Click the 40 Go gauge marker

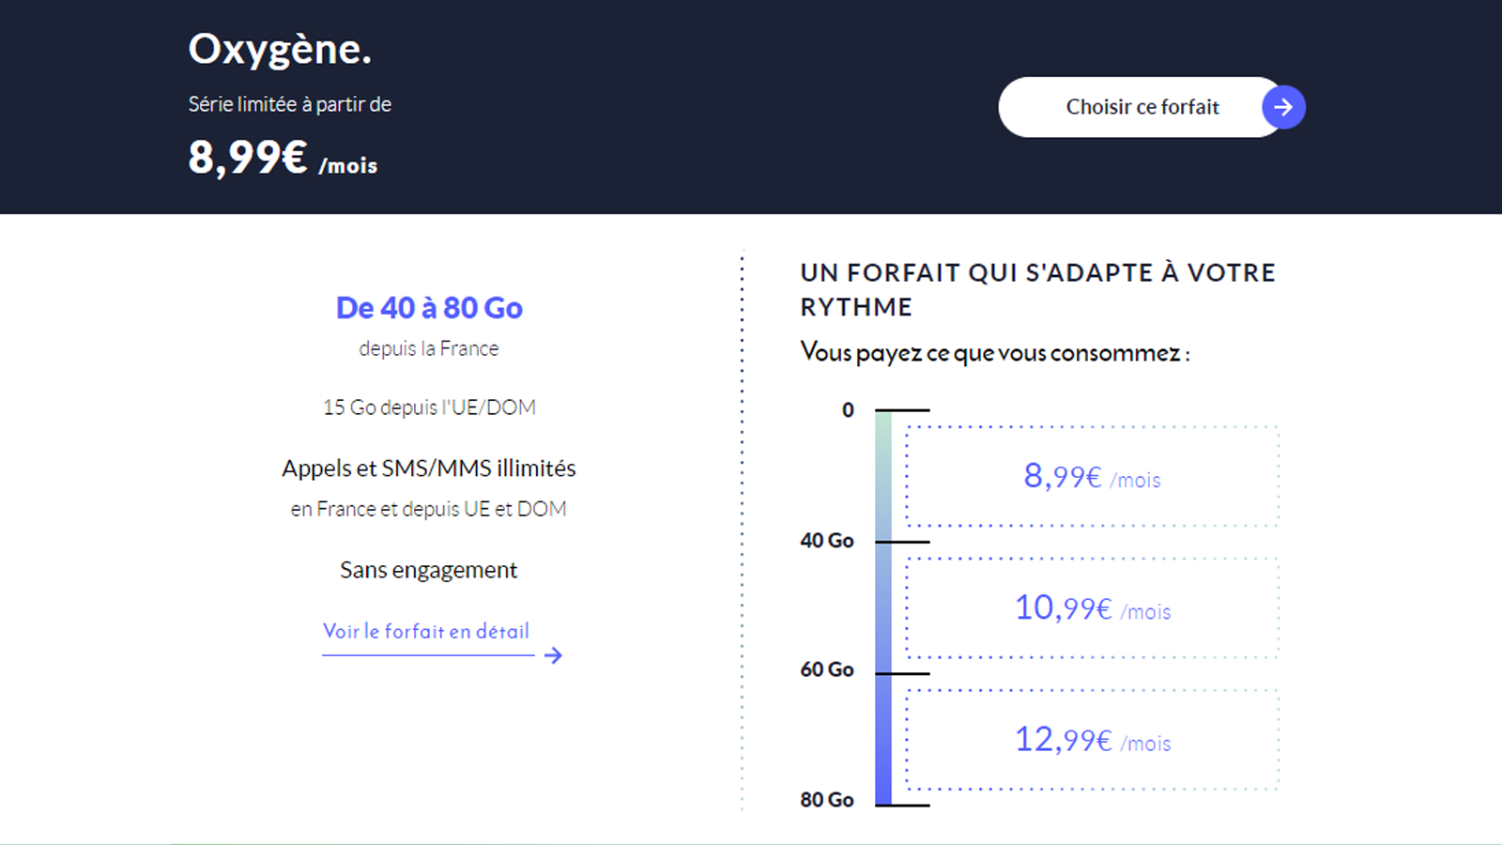[827, 541]
